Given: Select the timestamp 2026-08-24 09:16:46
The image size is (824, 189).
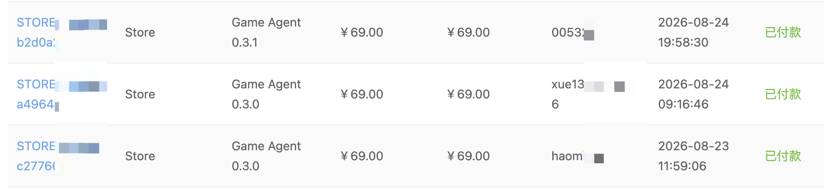Looking at the screenshot, I should (693, 94).
